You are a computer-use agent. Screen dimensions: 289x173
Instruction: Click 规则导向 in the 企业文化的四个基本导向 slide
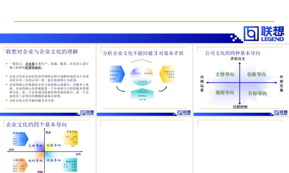pos(35,161)
